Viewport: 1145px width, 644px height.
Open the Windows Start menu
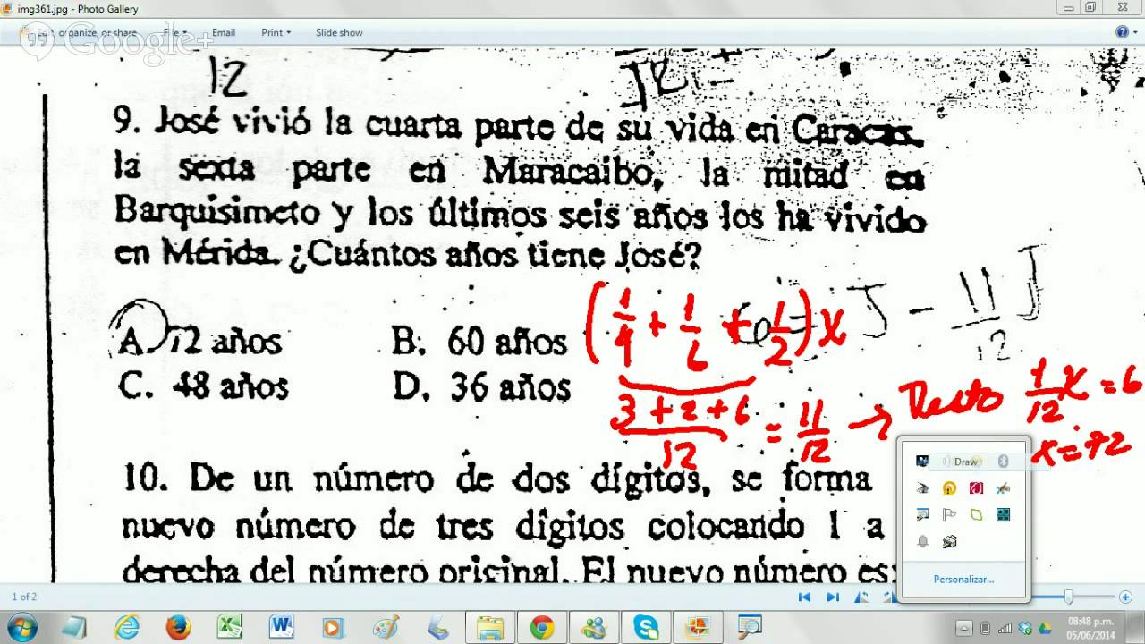coord(24,627)
